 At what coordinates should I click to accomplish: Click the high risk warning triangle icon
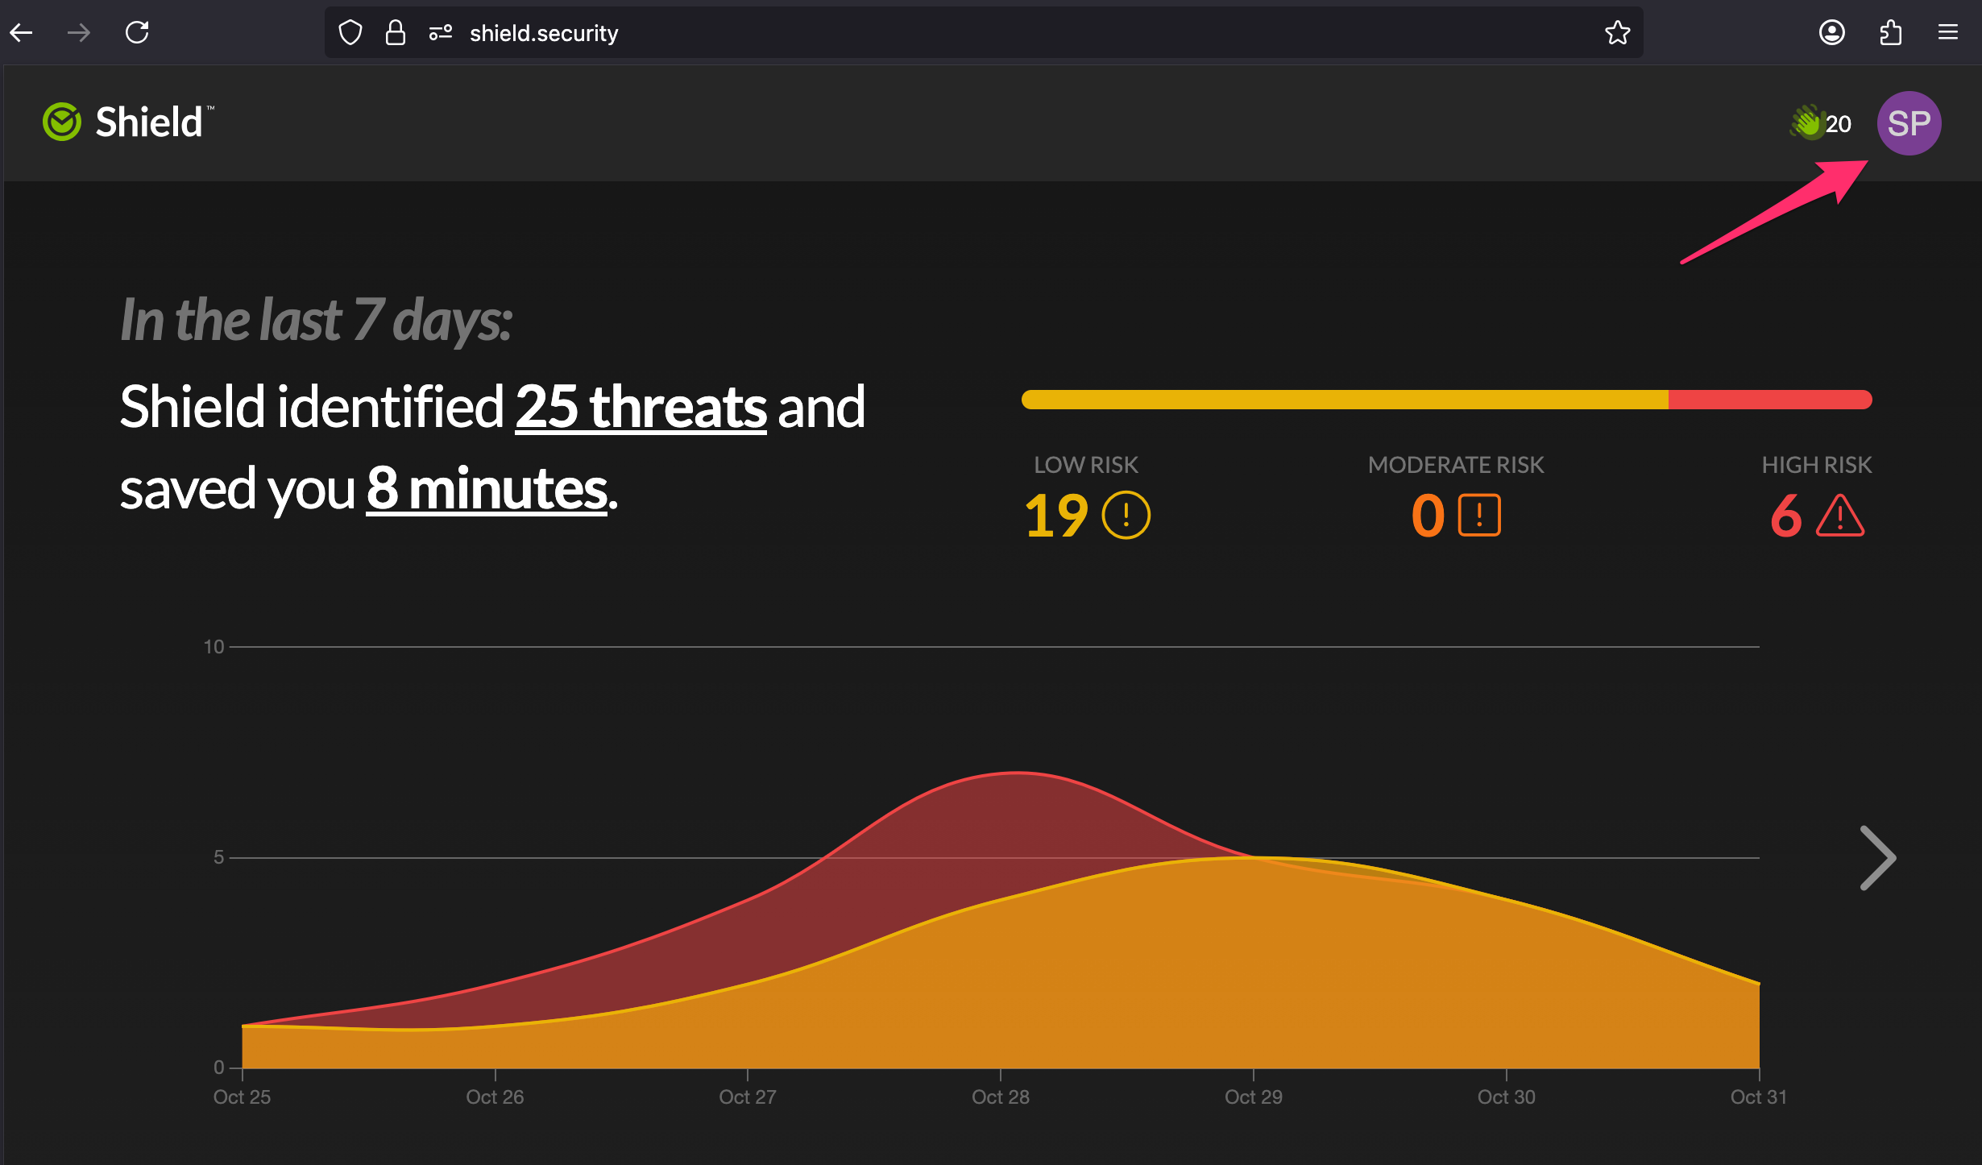point(1839,517)
